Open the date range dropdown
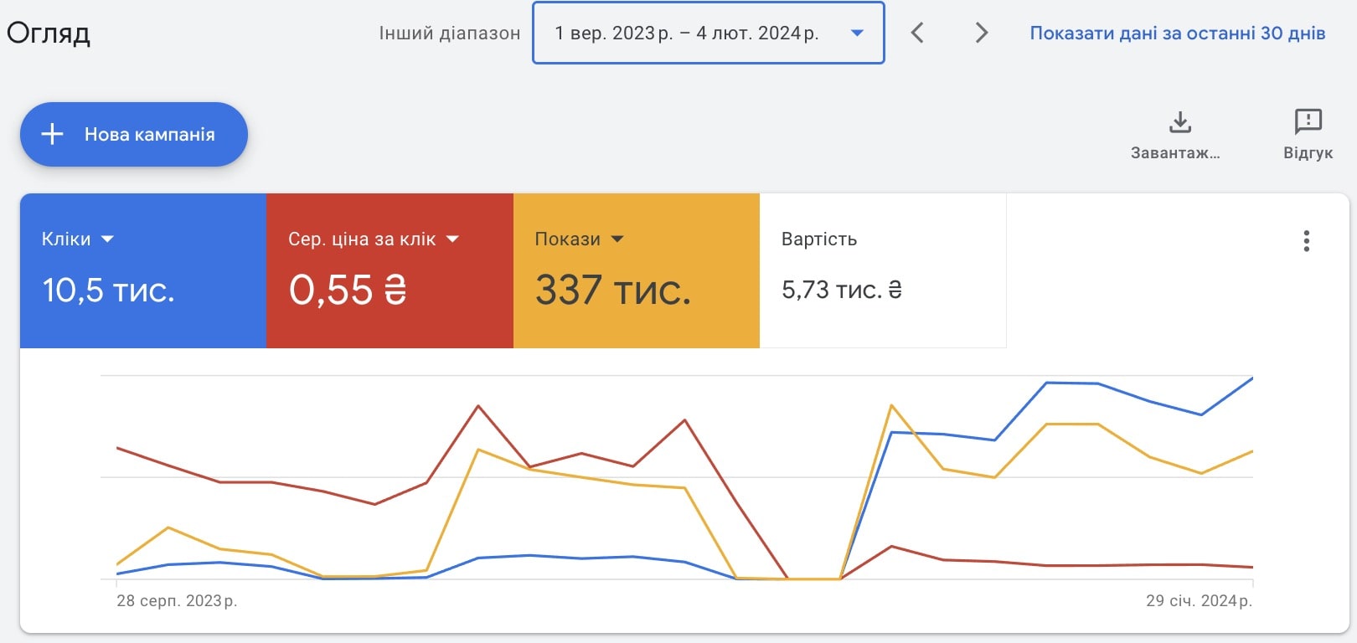 click(x=709, y=33)
